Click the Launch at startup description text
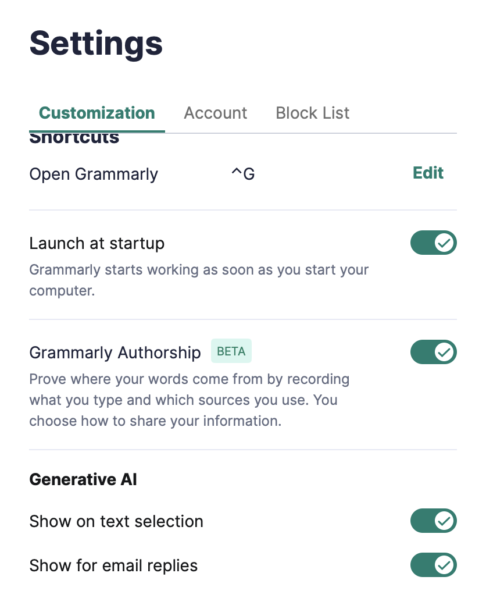 [199, 280]
